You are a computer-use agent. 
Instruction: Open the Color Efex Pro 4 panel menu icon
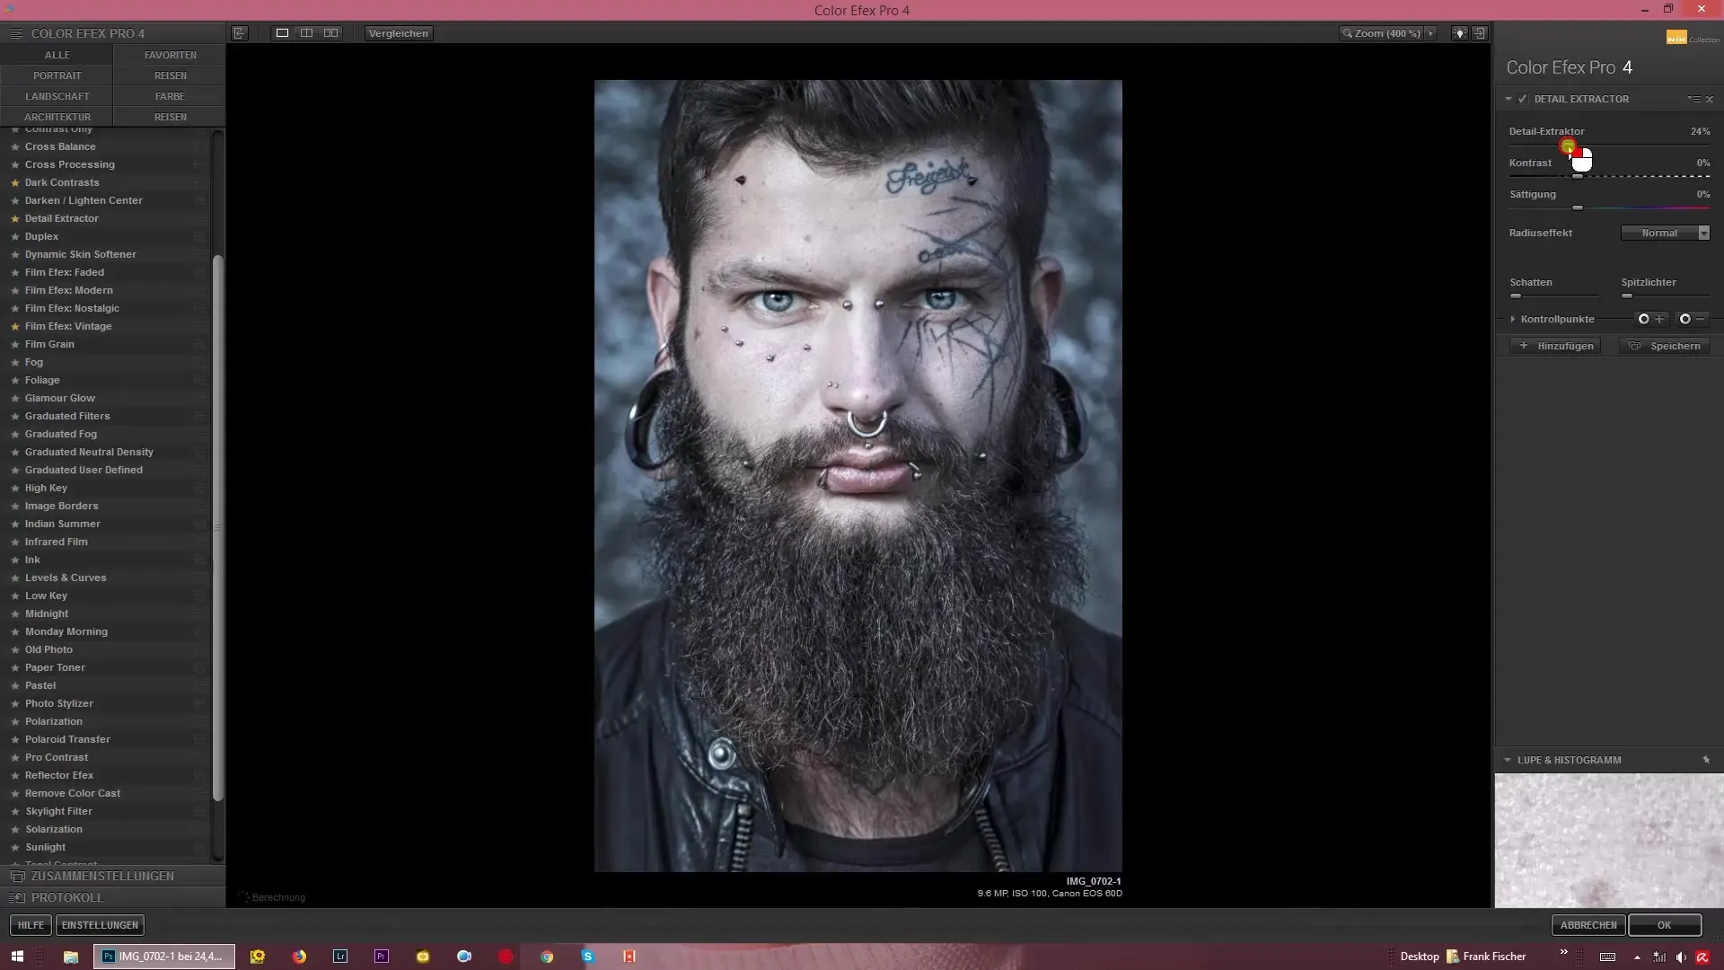pyautogui.click(x=15, y=33)
